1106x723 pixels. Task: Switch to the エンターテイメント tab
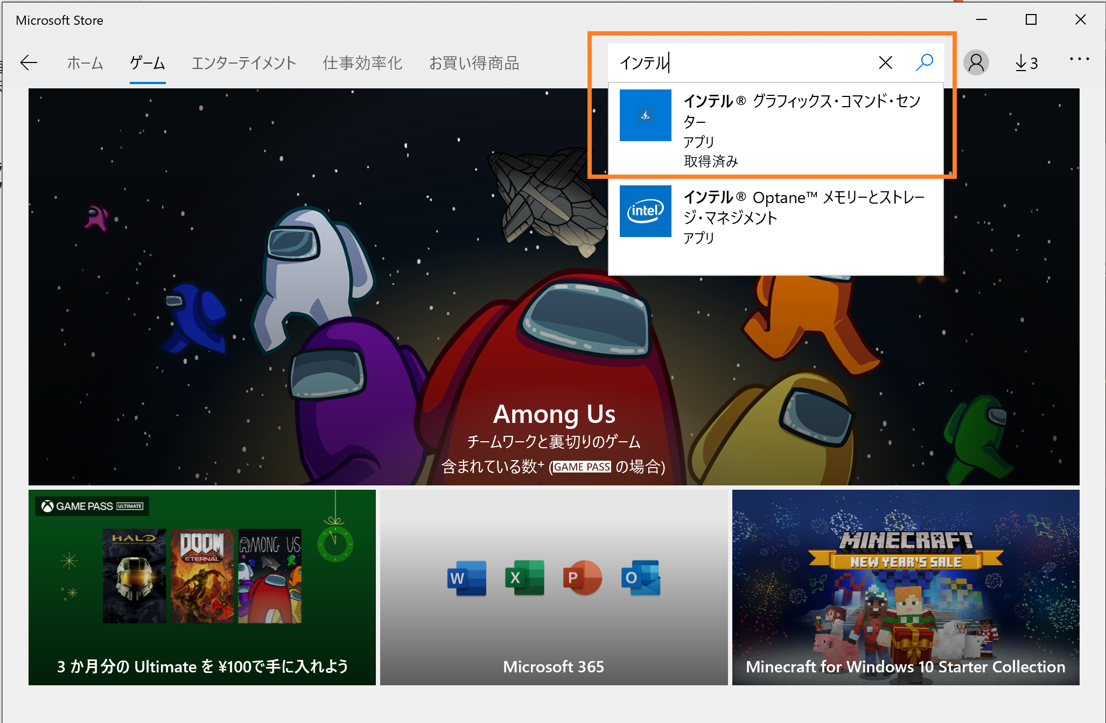(x=244, y=63)
